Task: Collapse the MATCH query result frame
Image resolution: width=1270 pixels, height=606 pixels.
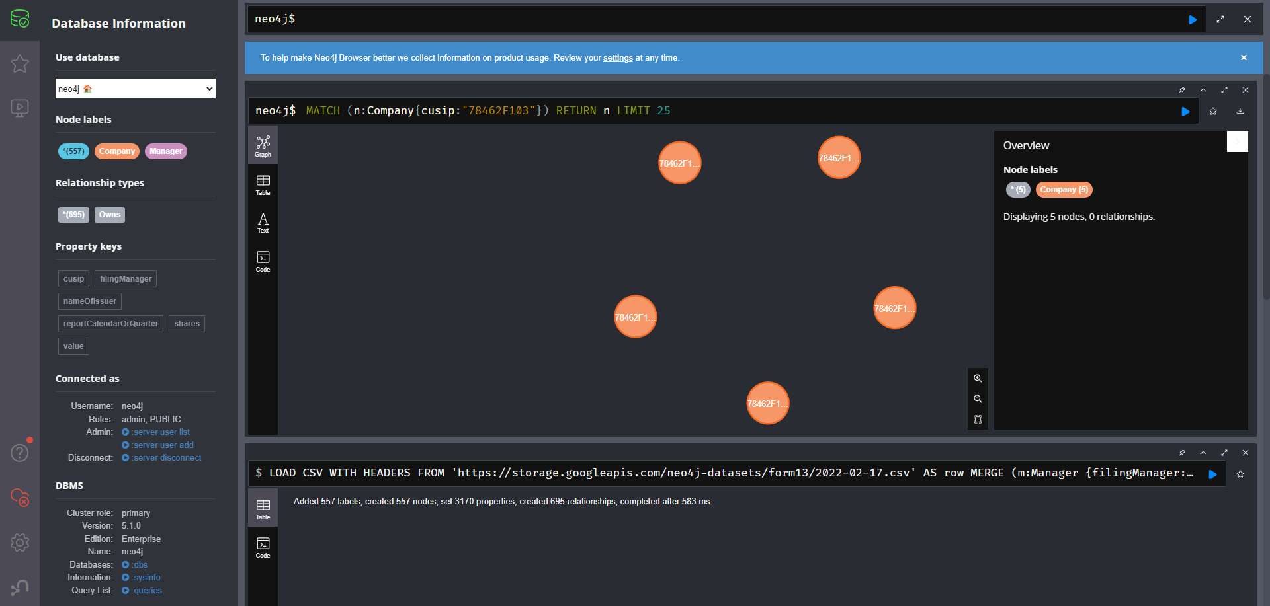Action: pos(1203,90)
